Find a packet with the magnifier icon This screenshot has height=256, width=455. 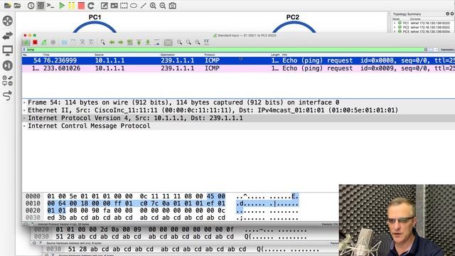(x=102, y=43)
